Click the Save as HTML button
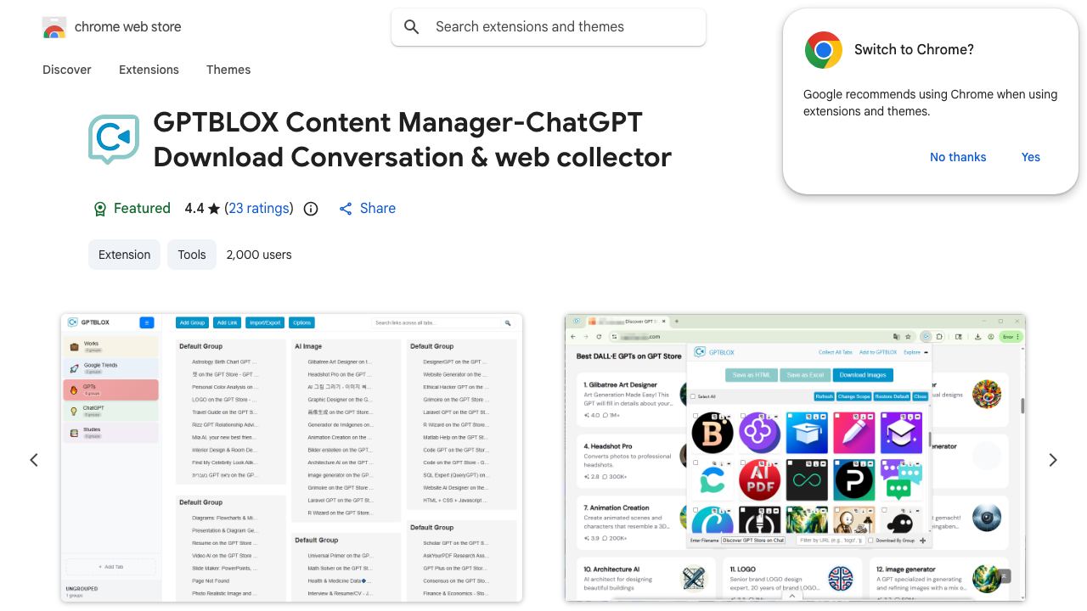Viewport: 1087px width, 611px height. [x=752, y=375]
